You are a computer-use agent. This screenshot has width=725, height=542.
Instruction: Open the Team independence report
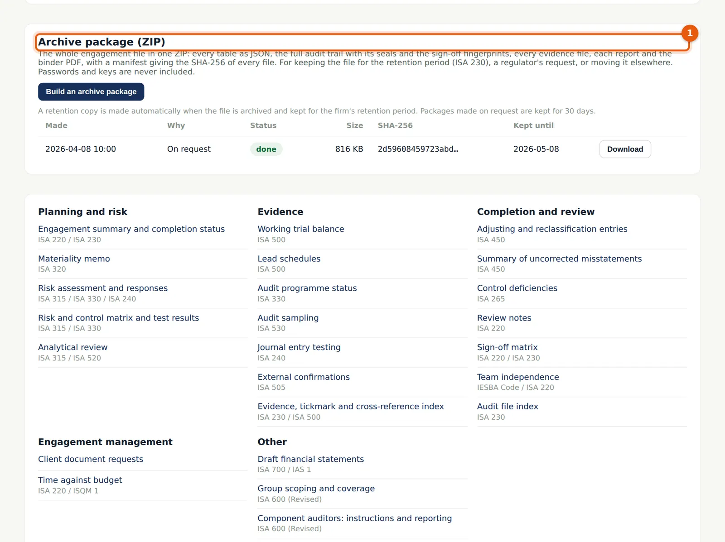click(518, 377)
